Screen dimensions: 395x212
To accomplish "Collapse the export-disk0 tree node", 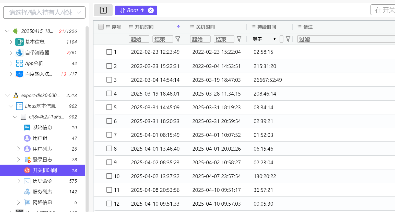I will pos(7,95).
